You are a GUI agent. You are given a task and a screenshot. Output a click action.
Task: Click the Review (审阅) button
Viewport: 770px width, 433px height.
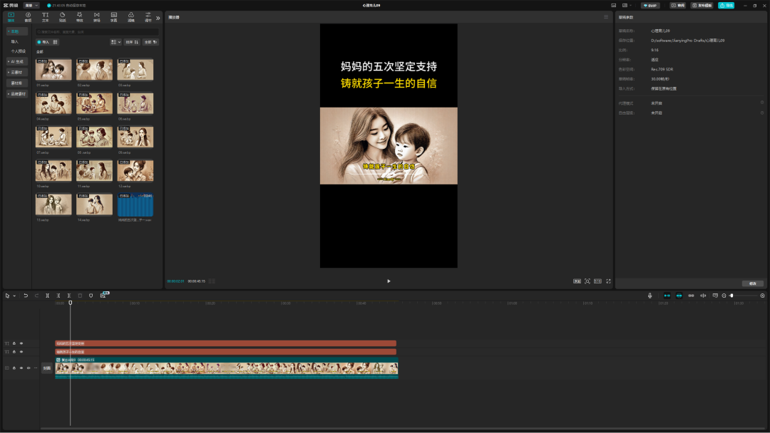click(678, 6)
